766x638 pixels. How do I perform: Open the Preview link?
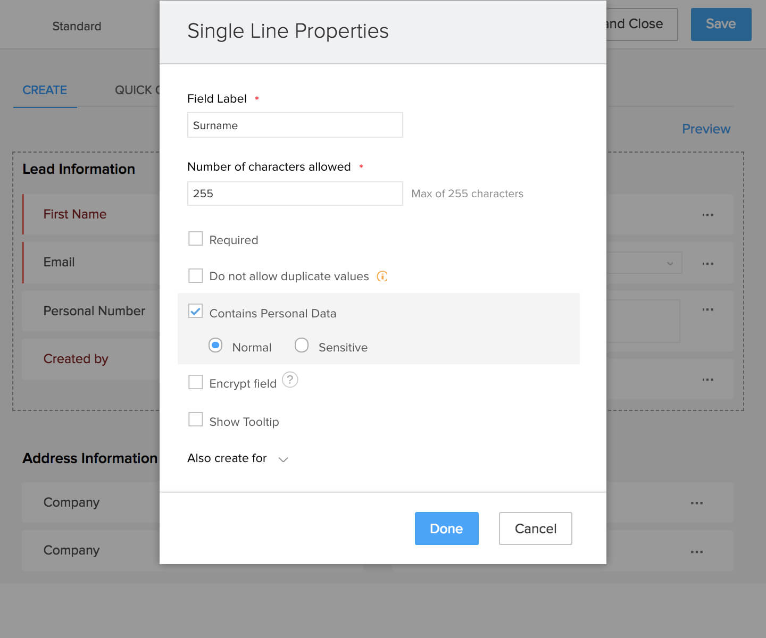[x=706, y=129]
